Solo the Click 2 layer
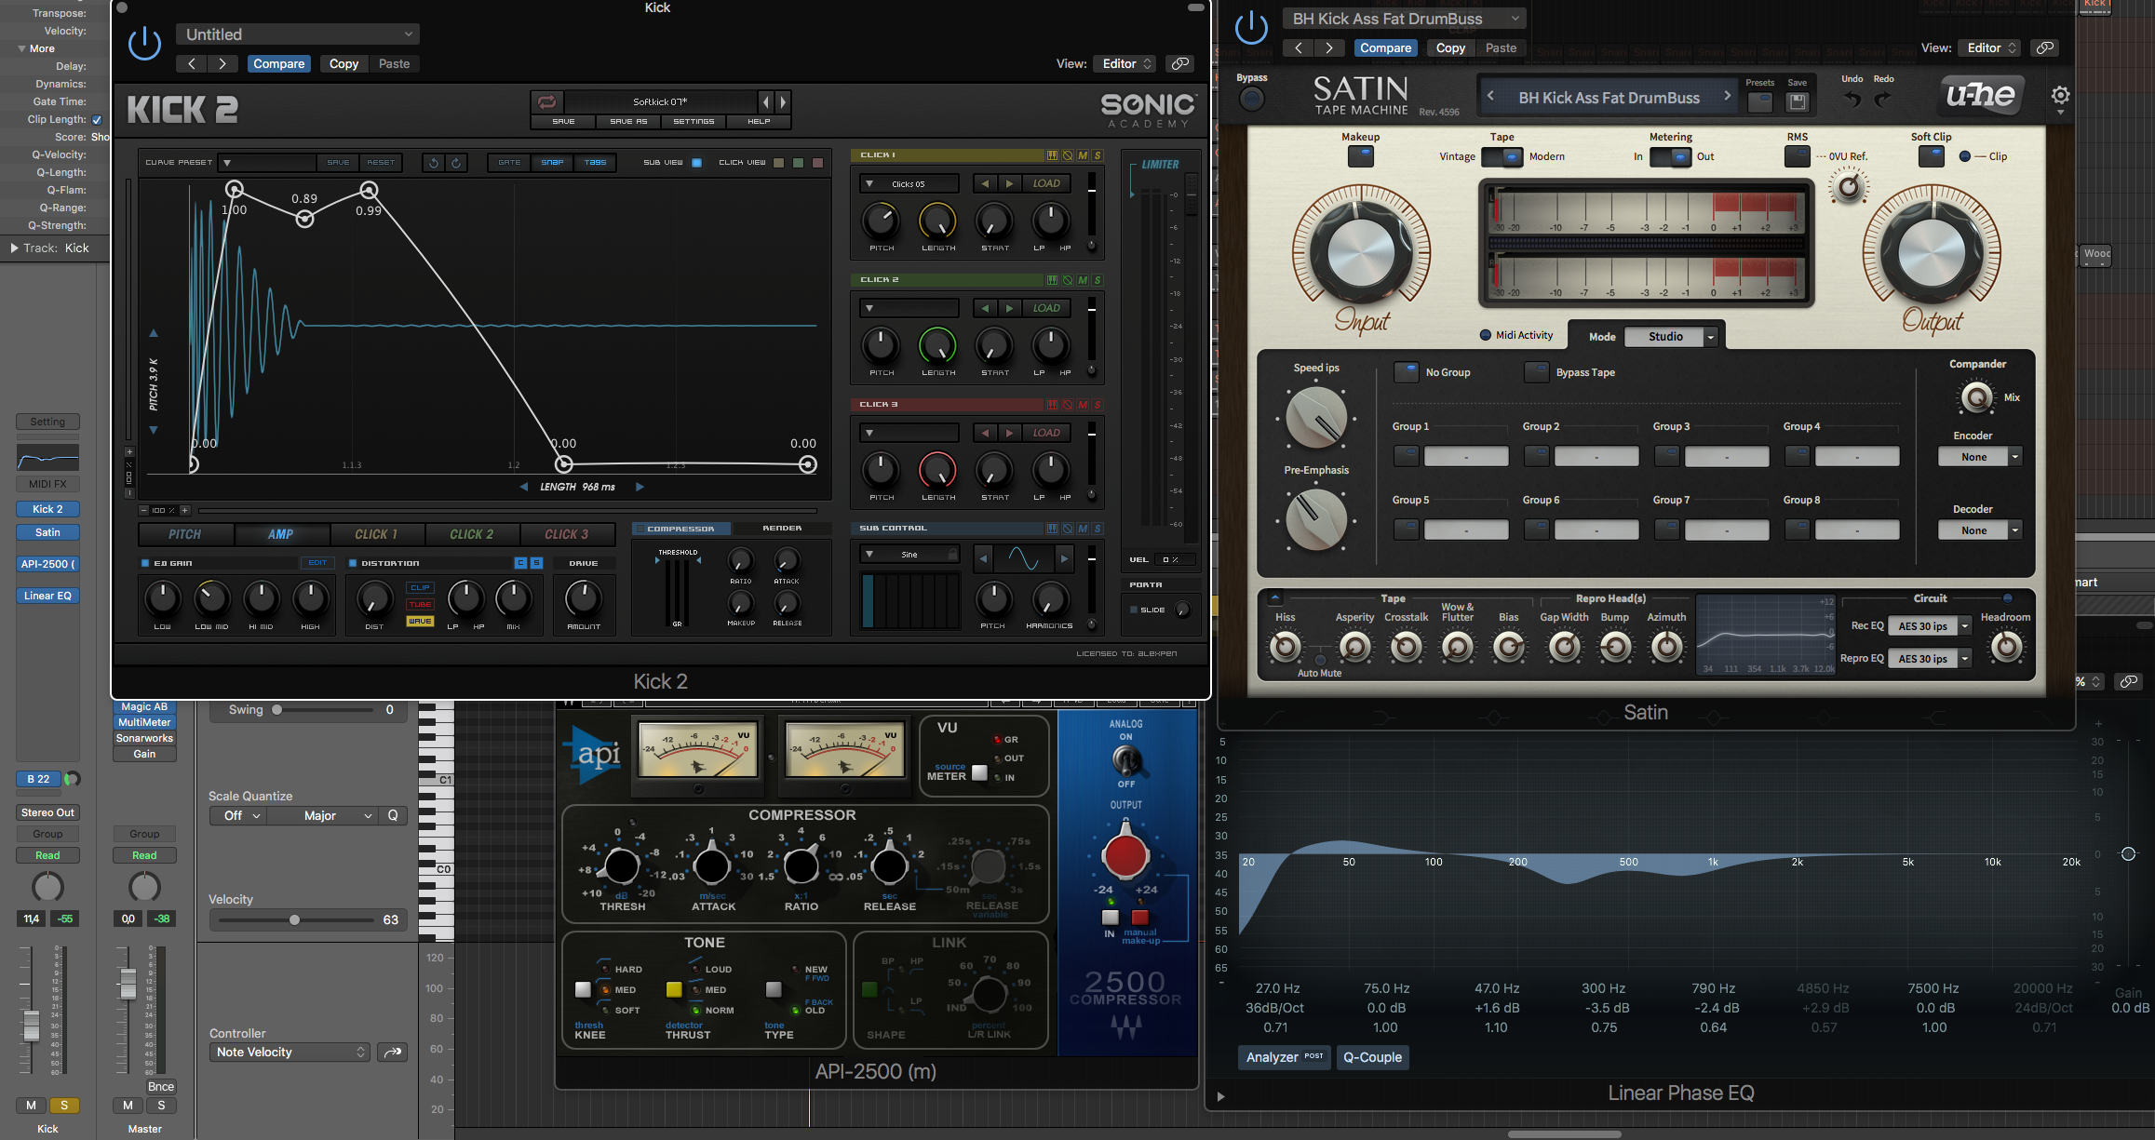2155x1140 pixels. point(1098,280)
